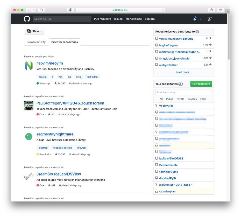
Task: Switch to Browse activity tab
Action: click(x=36, y=42)
